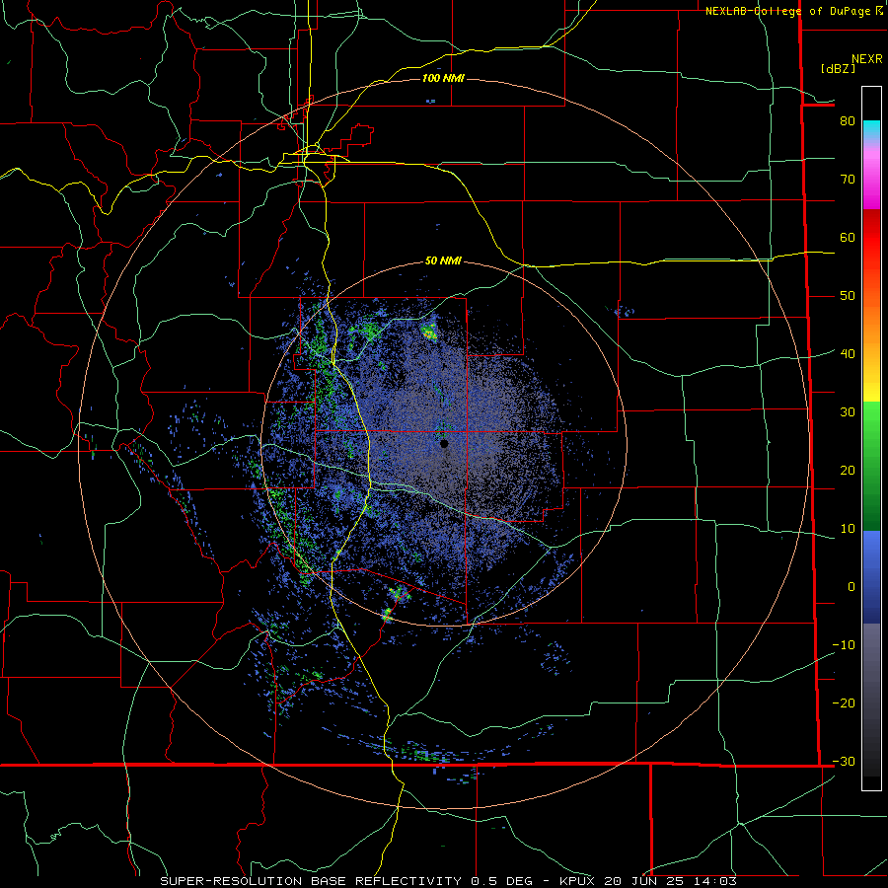888x888 pixels.
Task: Click the 80 value on the dBZ scale
Action: tap(848, 121)
